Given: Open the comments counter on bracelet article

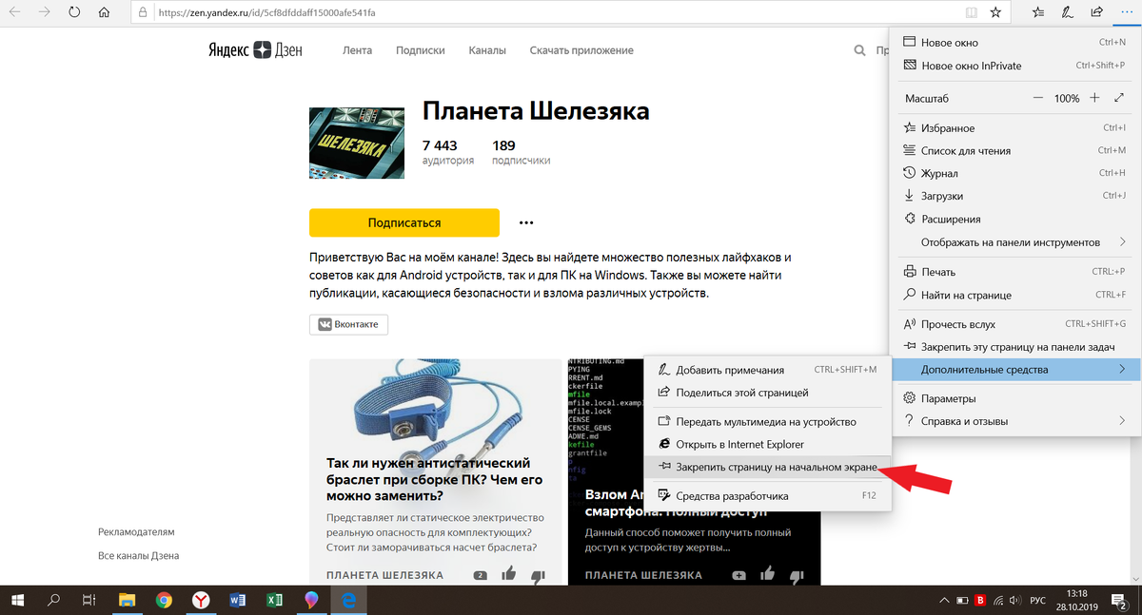Looking at the screenshot, I should [x=481, y=575].
